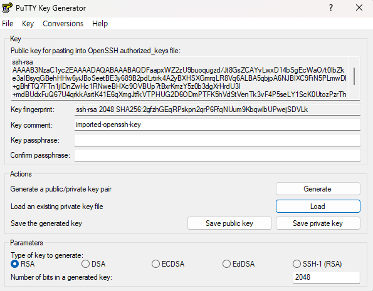The image size is (373, 291).
Task: Click 'Type of key to generate:' label
Action: tap(47, 255)
